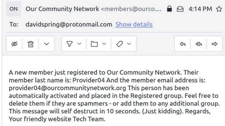Open the label-as tag dropdown
Screen dimensions: 225x126
click(x=124, y=44)
